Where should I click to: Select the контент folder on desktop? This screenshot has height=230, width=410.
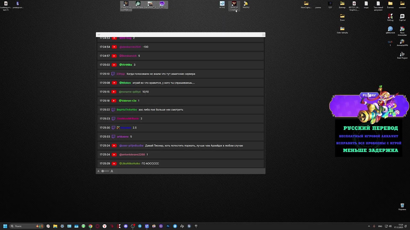tap(402, 5)
